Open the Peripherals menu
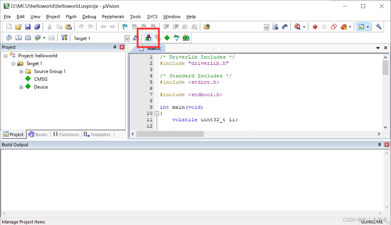The width and height of the screenshot is (391, 225). pyautogui.click(x=113, y=16)
